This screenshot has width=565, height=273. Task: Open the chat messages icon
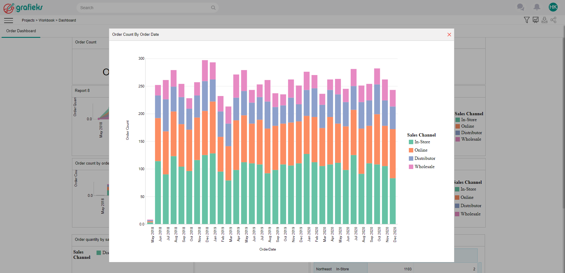click(520, 7)
